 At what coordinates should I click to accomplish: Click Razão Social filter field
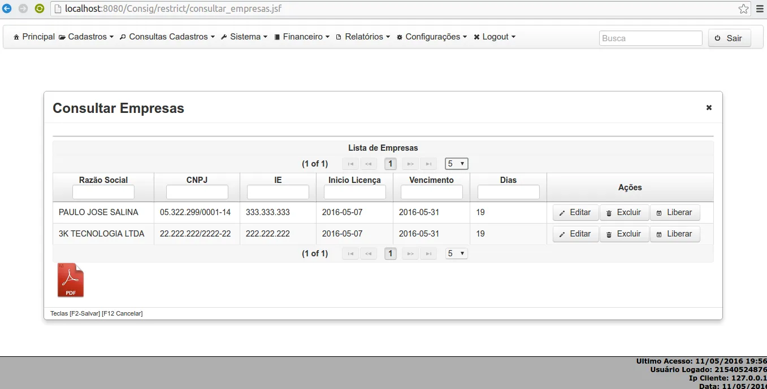[103, 192]
